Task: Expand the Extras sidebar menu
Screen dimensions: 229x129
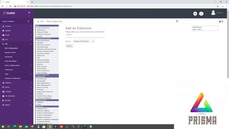Action: [x=17, y=87]
